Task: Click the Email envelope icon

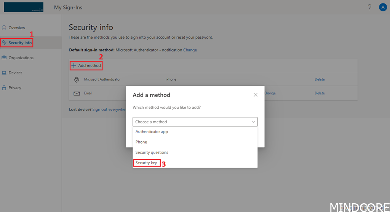Action: tap(77, 93)
